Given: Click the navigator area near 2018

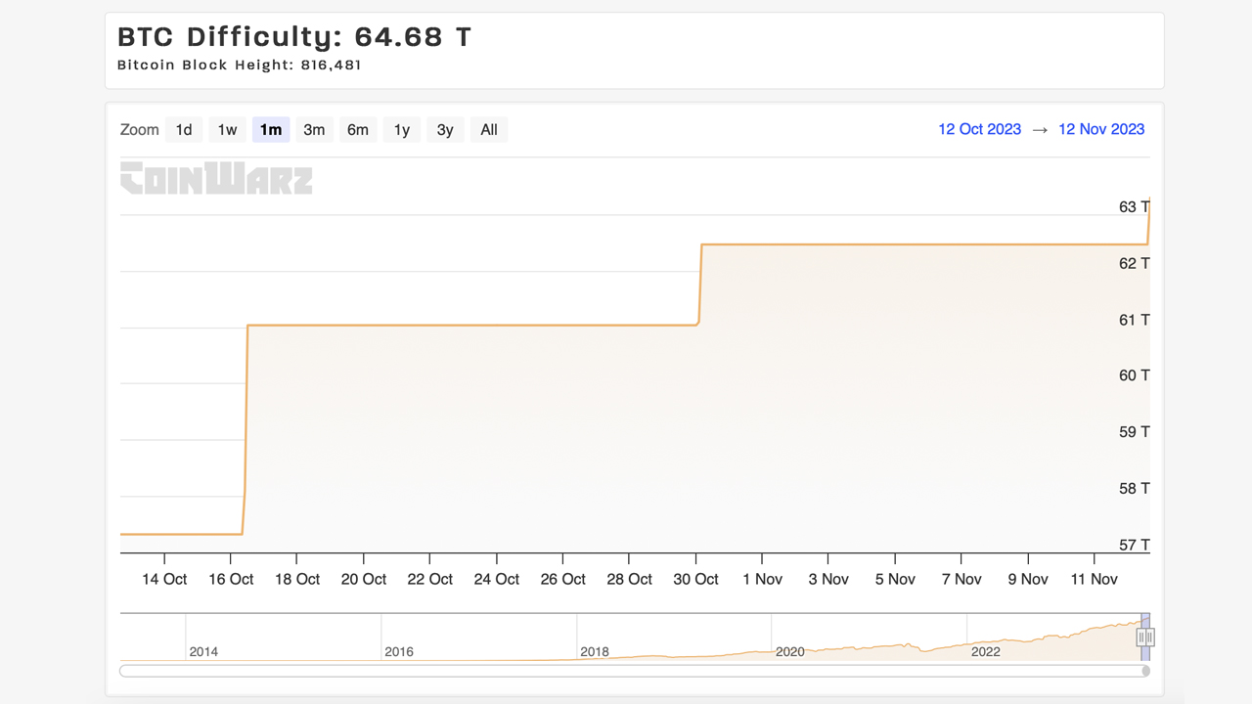Looking at the screenshot, I should pyautogui.click(x=594, y=640).
